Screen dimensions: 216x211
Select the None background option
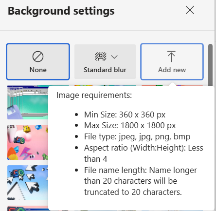tap(38, 61)
